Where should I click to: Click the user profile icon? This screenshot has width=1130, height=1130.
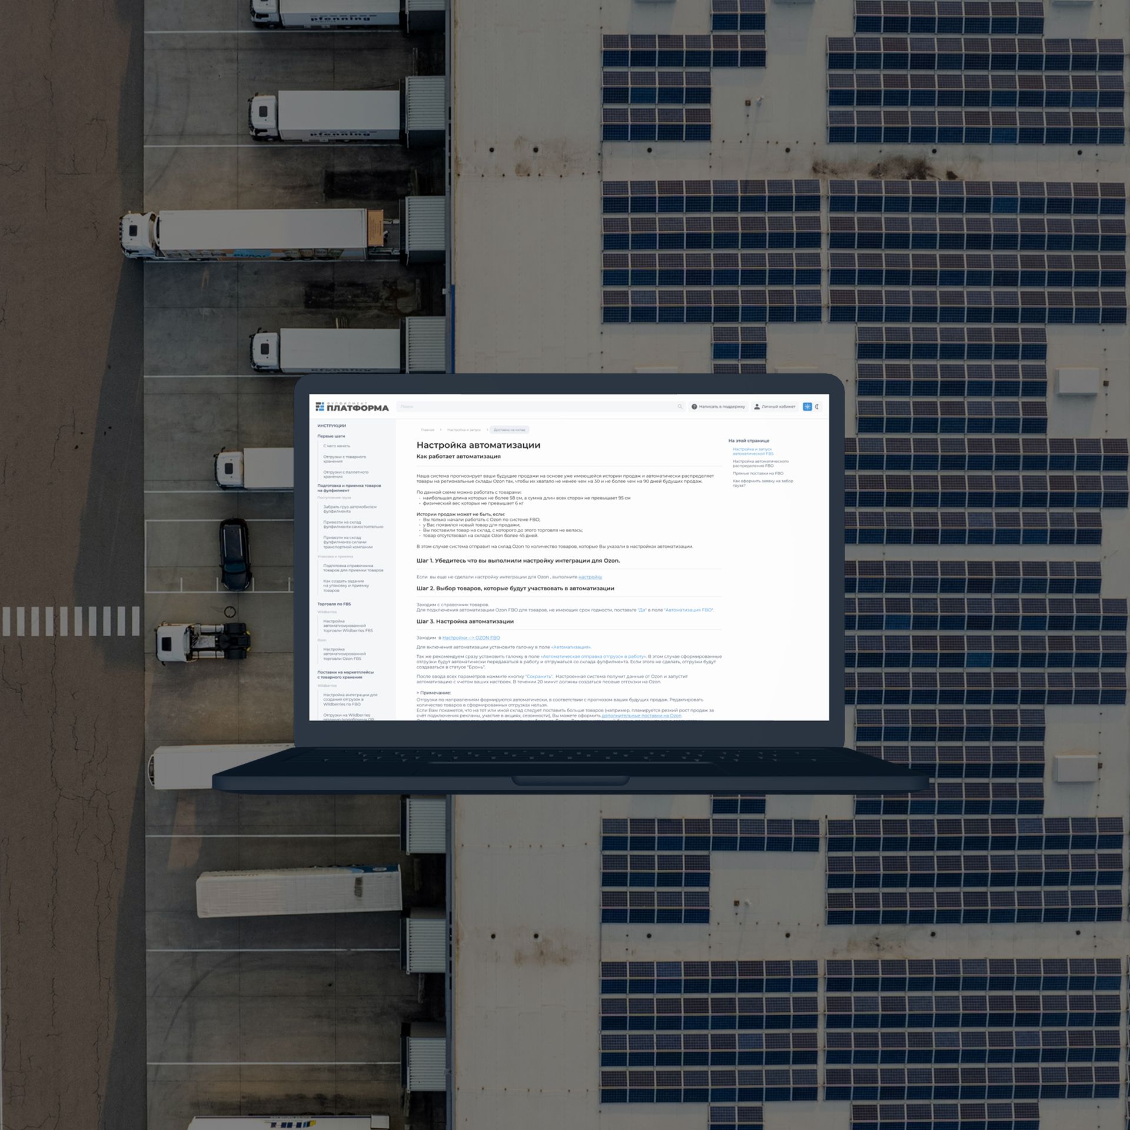click(757, 407)
